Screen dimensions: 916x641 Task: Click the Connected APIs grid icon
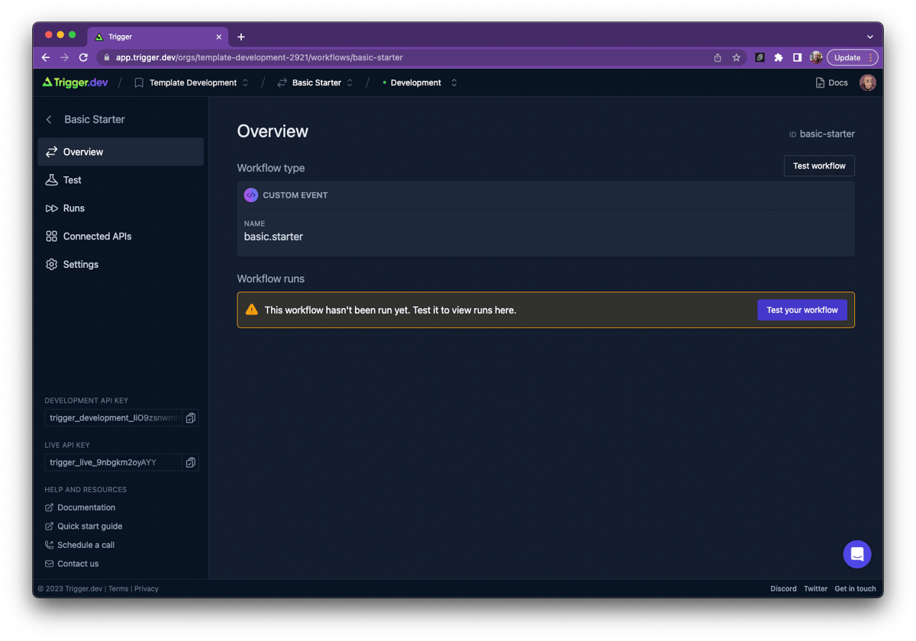click(x=51, y=237)
